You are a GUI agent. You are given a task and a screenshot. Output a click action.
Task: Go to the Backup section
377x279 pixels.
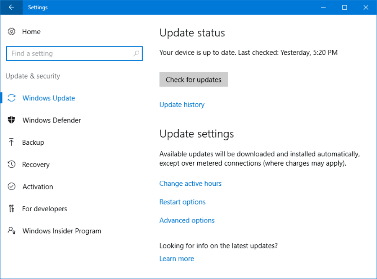click(x=33, y=142)
